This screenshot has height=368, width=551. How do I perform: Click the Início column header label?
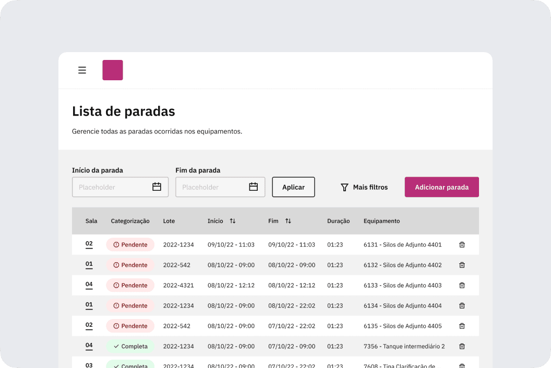click(215, 221)
